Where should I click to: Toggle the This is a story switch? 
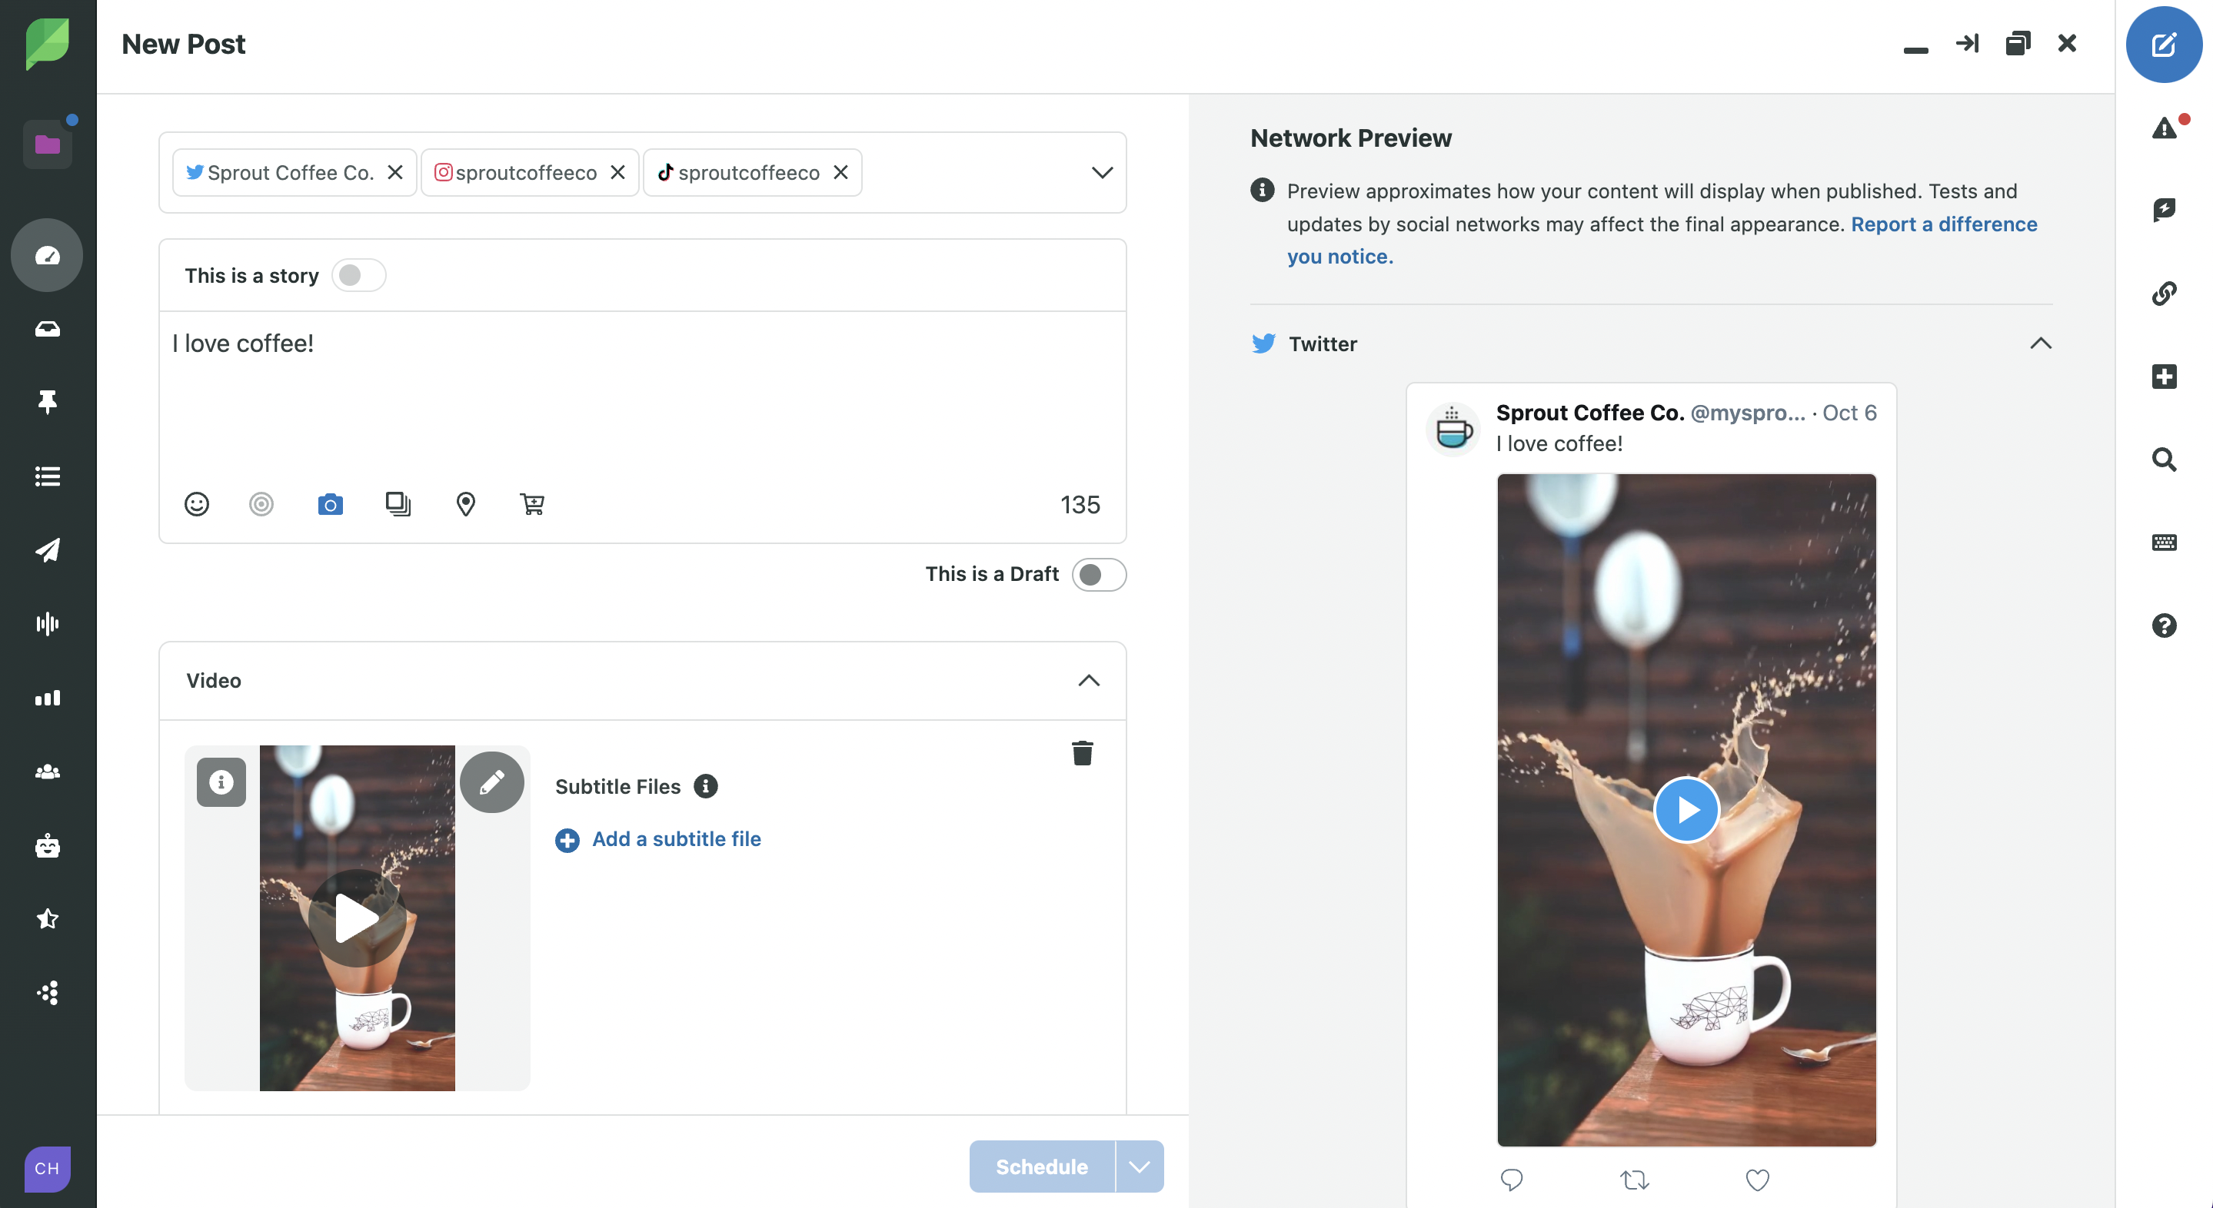(x=358, y=276)
